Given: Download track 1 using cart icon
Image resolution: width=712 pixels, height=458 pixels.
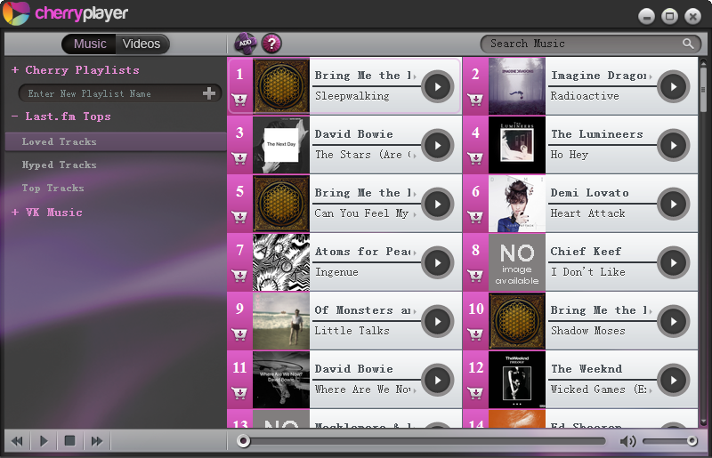Looking at the screenshot, I should point(239,100).
